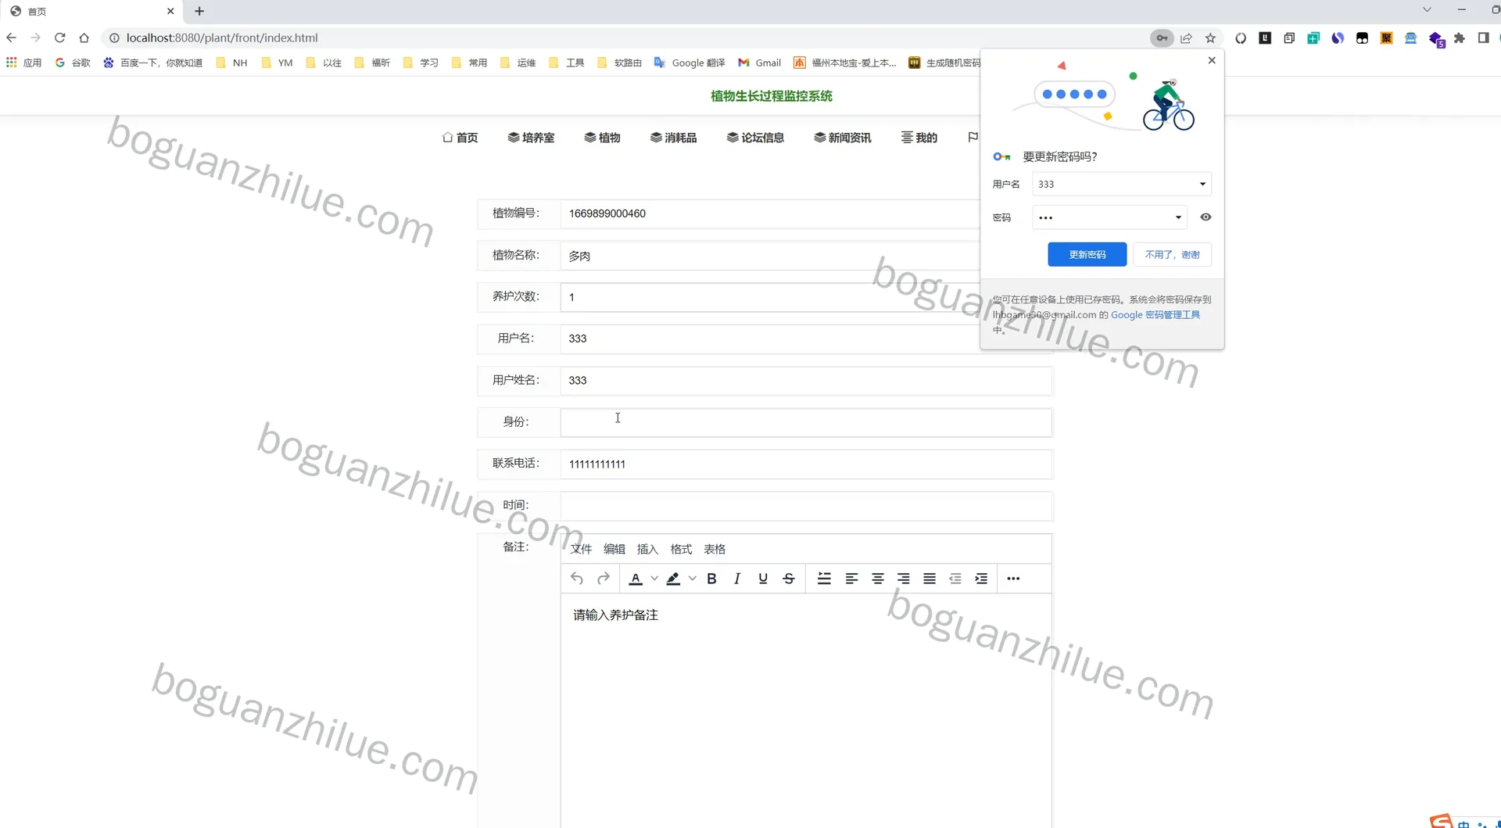Open the Google 密码管理工具 link
The width and height of the screenshot is (1501, 828).
tap(1155, 314)
